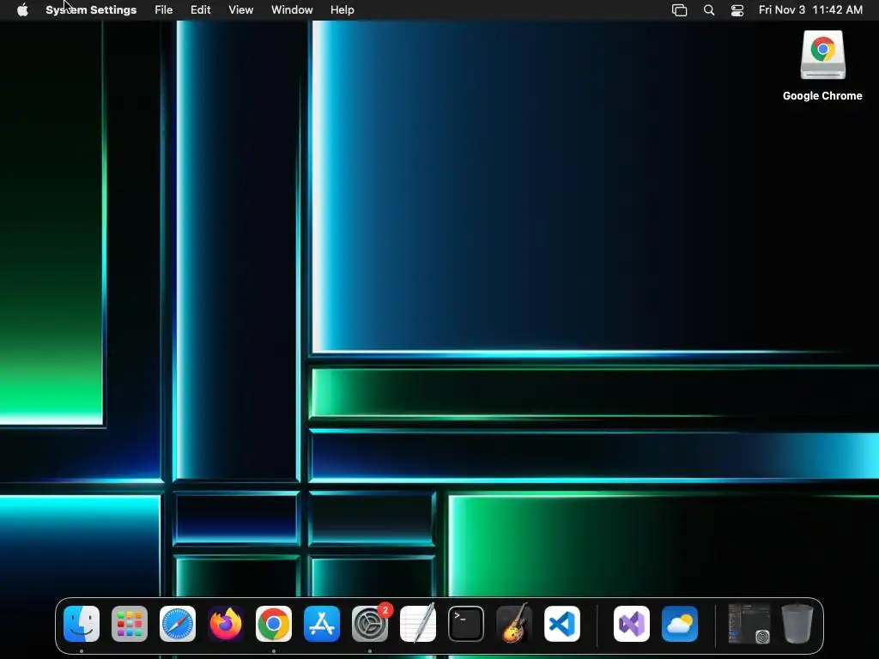Launch Firefox from the Dock

226,624
